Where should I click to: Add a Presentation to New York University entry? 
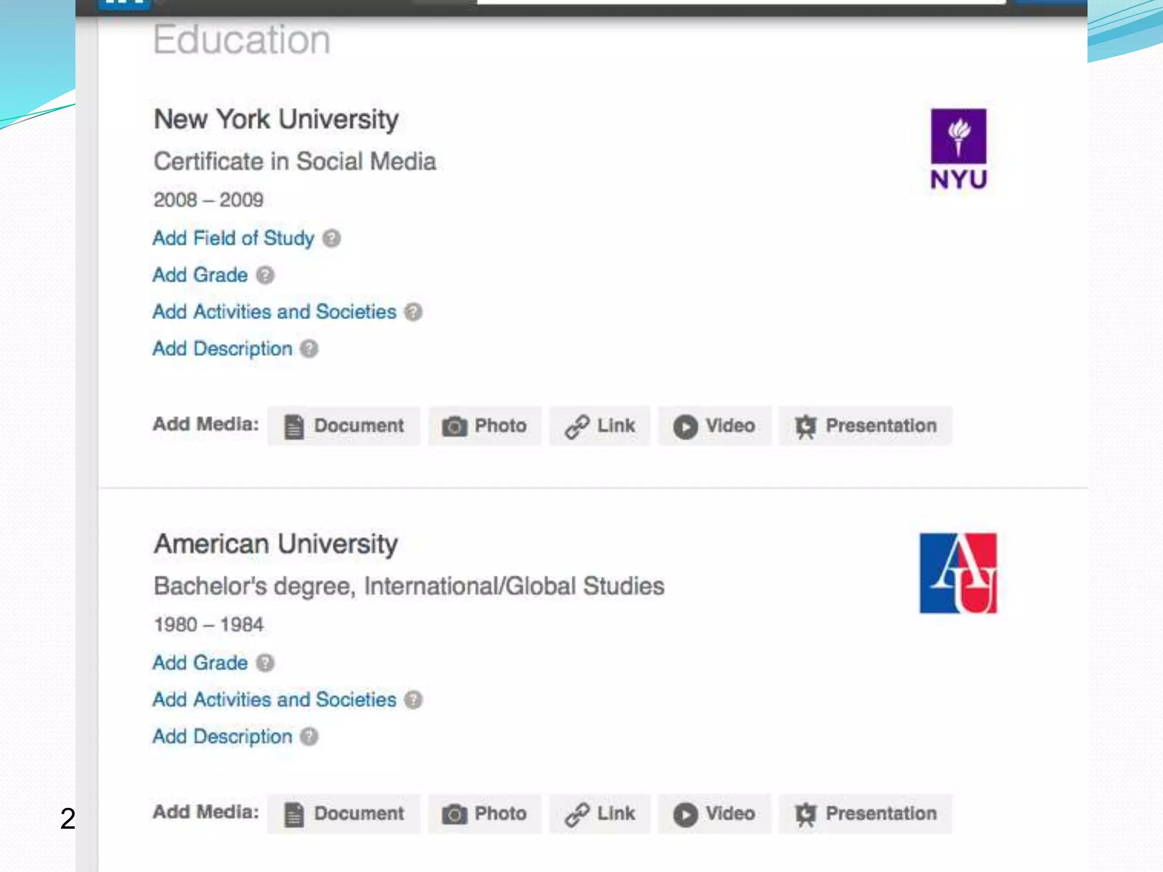click(865, 426)
